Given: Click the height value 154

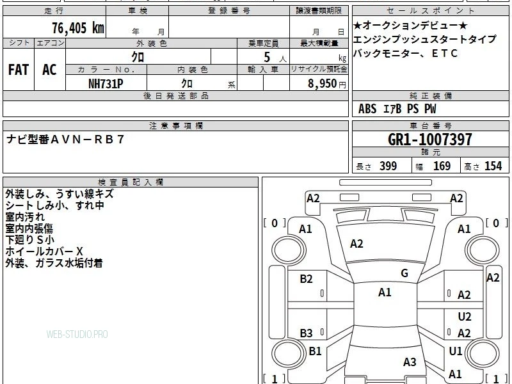Looking at the screenshot, I should tap(493, 166).
